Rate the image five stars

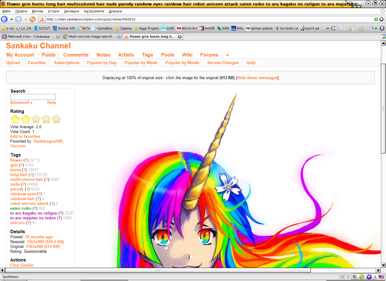57,119
